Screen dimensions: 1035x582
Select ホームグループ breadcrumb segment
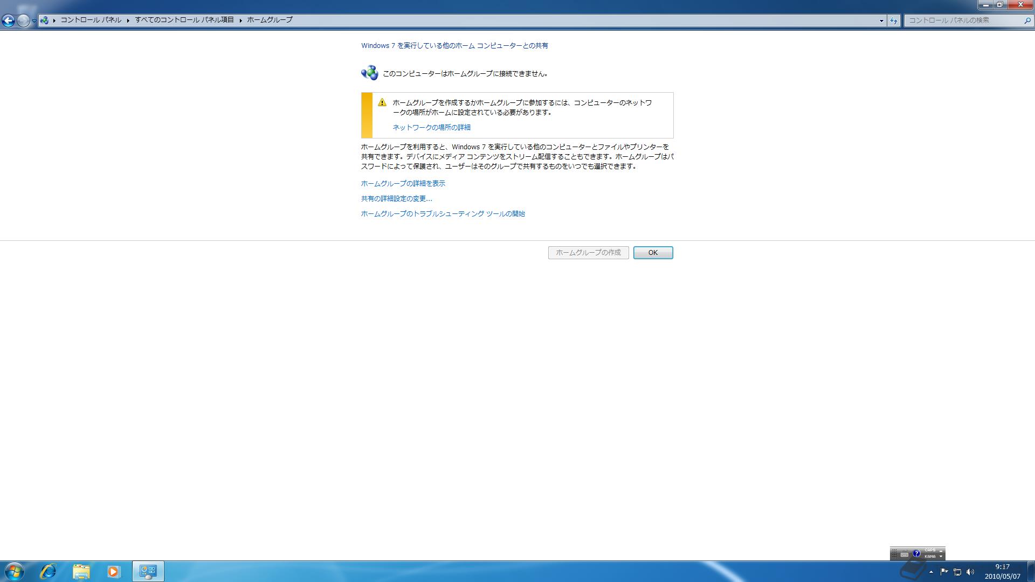tap(270, 20)
